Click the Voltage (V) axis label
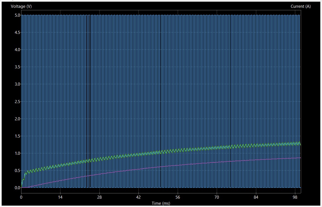The image size is (322, 207). 21,6
